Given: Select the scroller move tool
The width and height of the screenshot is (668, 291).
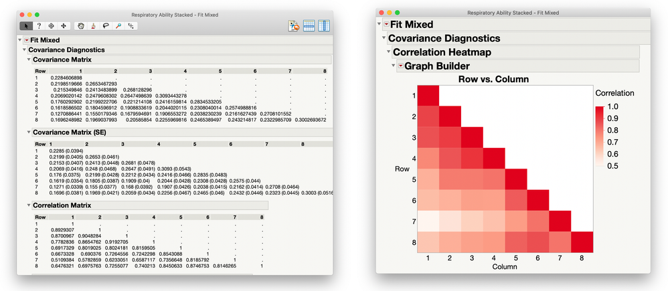Looking at the screenshot, I should pos(64,26).
